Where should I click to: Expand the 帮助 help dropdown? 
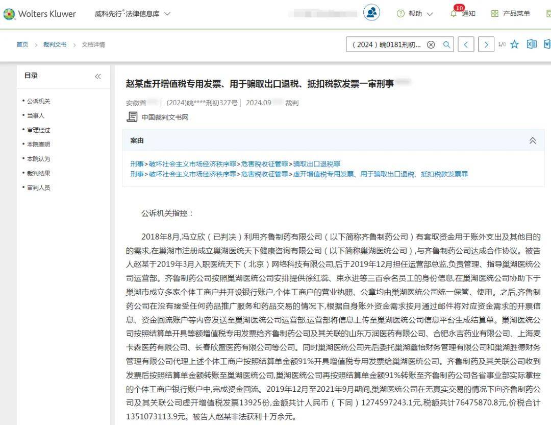point(415,14)
